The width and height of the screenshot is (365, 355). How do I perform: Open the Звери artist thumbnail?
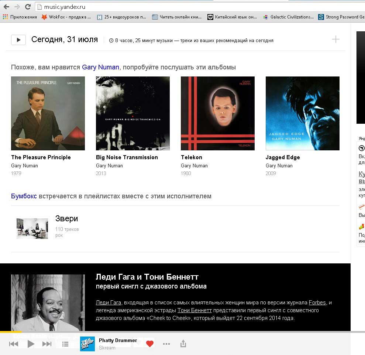[32, 228]
